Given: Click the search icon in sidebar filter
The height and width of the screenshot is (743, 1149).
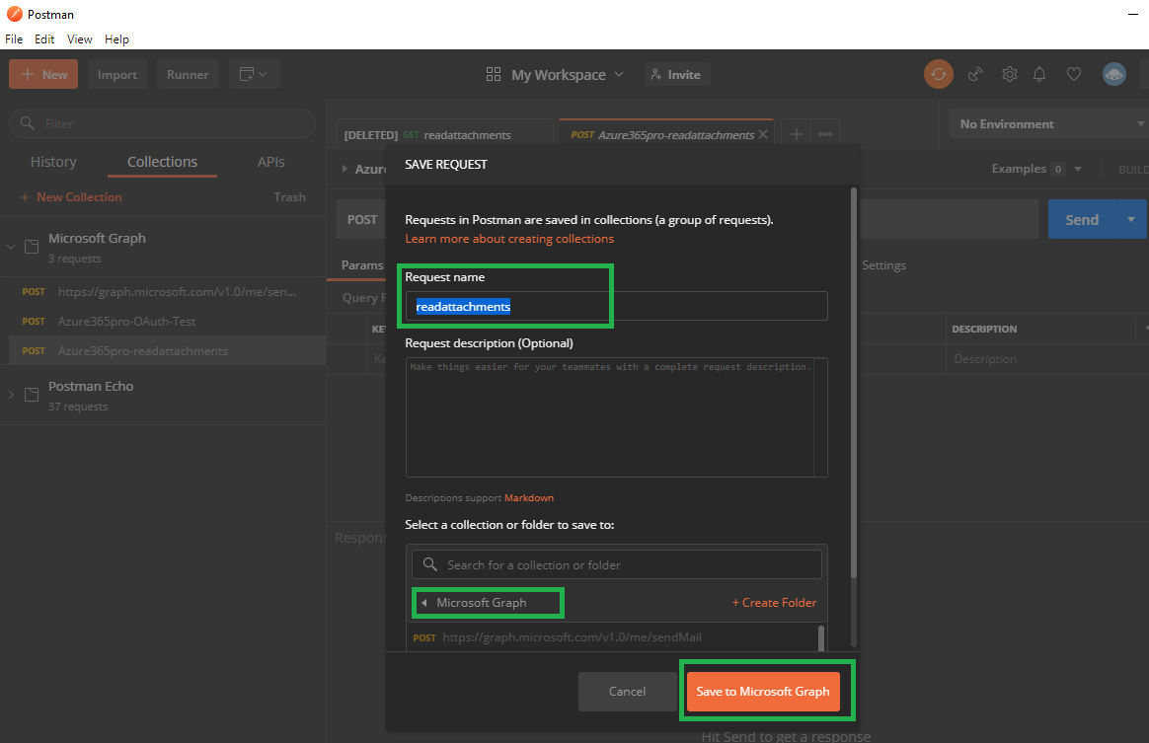Looking at the screenshot, I should pos(27,123).
